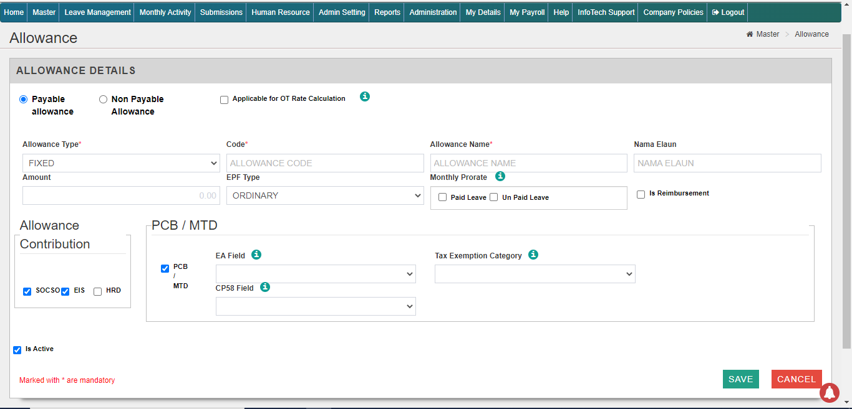Click the home icon in breadcrumb
The image size is (852, 409).
pyautogui.click(x=750, y=34)
